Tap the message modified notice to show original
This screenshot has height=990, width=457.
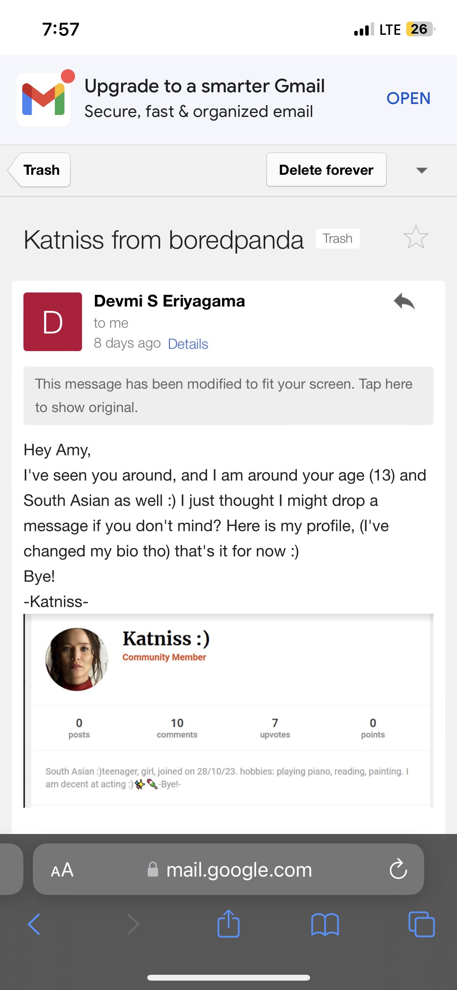[228, 396]
